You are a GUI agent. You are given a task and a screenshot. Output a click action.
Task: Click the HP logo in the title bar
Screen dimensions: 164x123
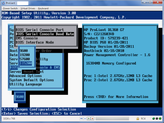point(3,3)
